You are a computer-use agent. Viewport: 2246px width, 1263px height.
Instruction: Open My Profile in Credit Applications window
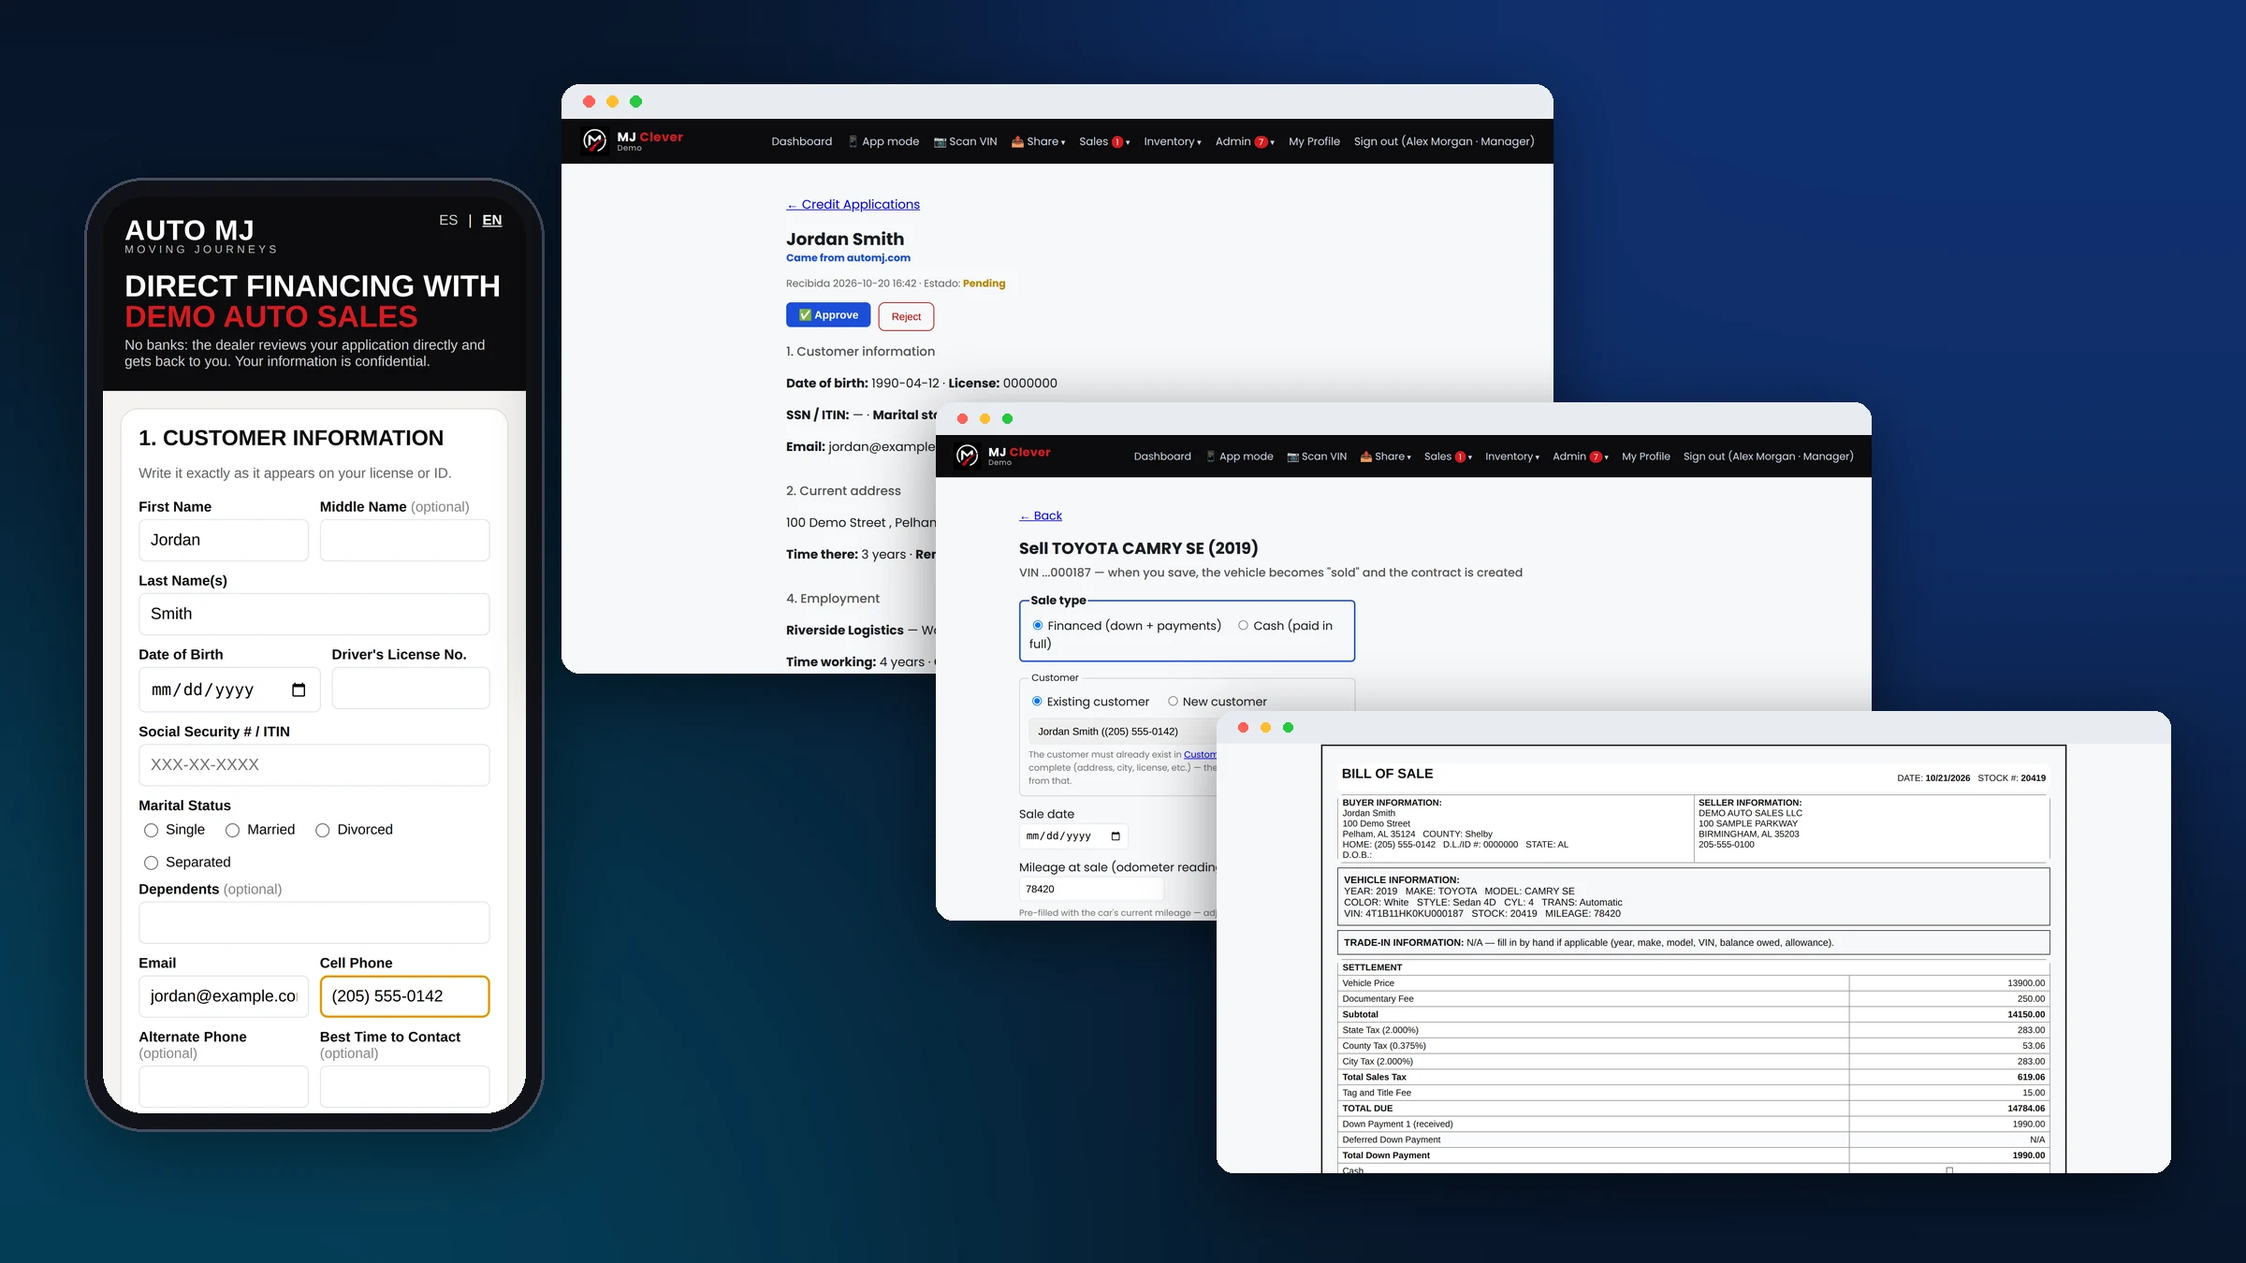tap(1314, 141)
